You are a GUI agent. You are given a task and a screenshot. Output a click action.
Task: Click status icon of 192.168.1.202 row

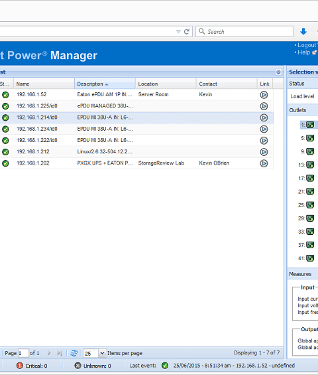pos(5,163)
